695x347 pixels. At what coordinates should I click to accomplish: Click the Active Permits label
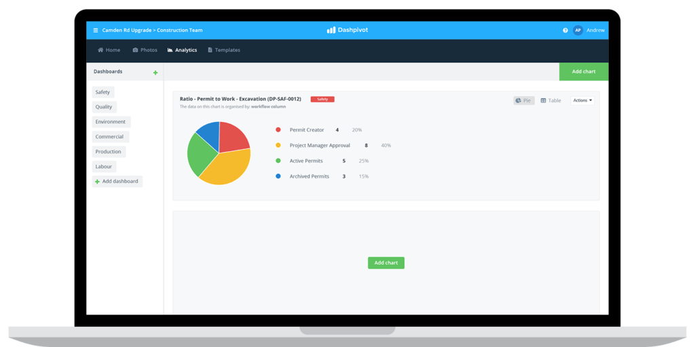click(306, 161)
